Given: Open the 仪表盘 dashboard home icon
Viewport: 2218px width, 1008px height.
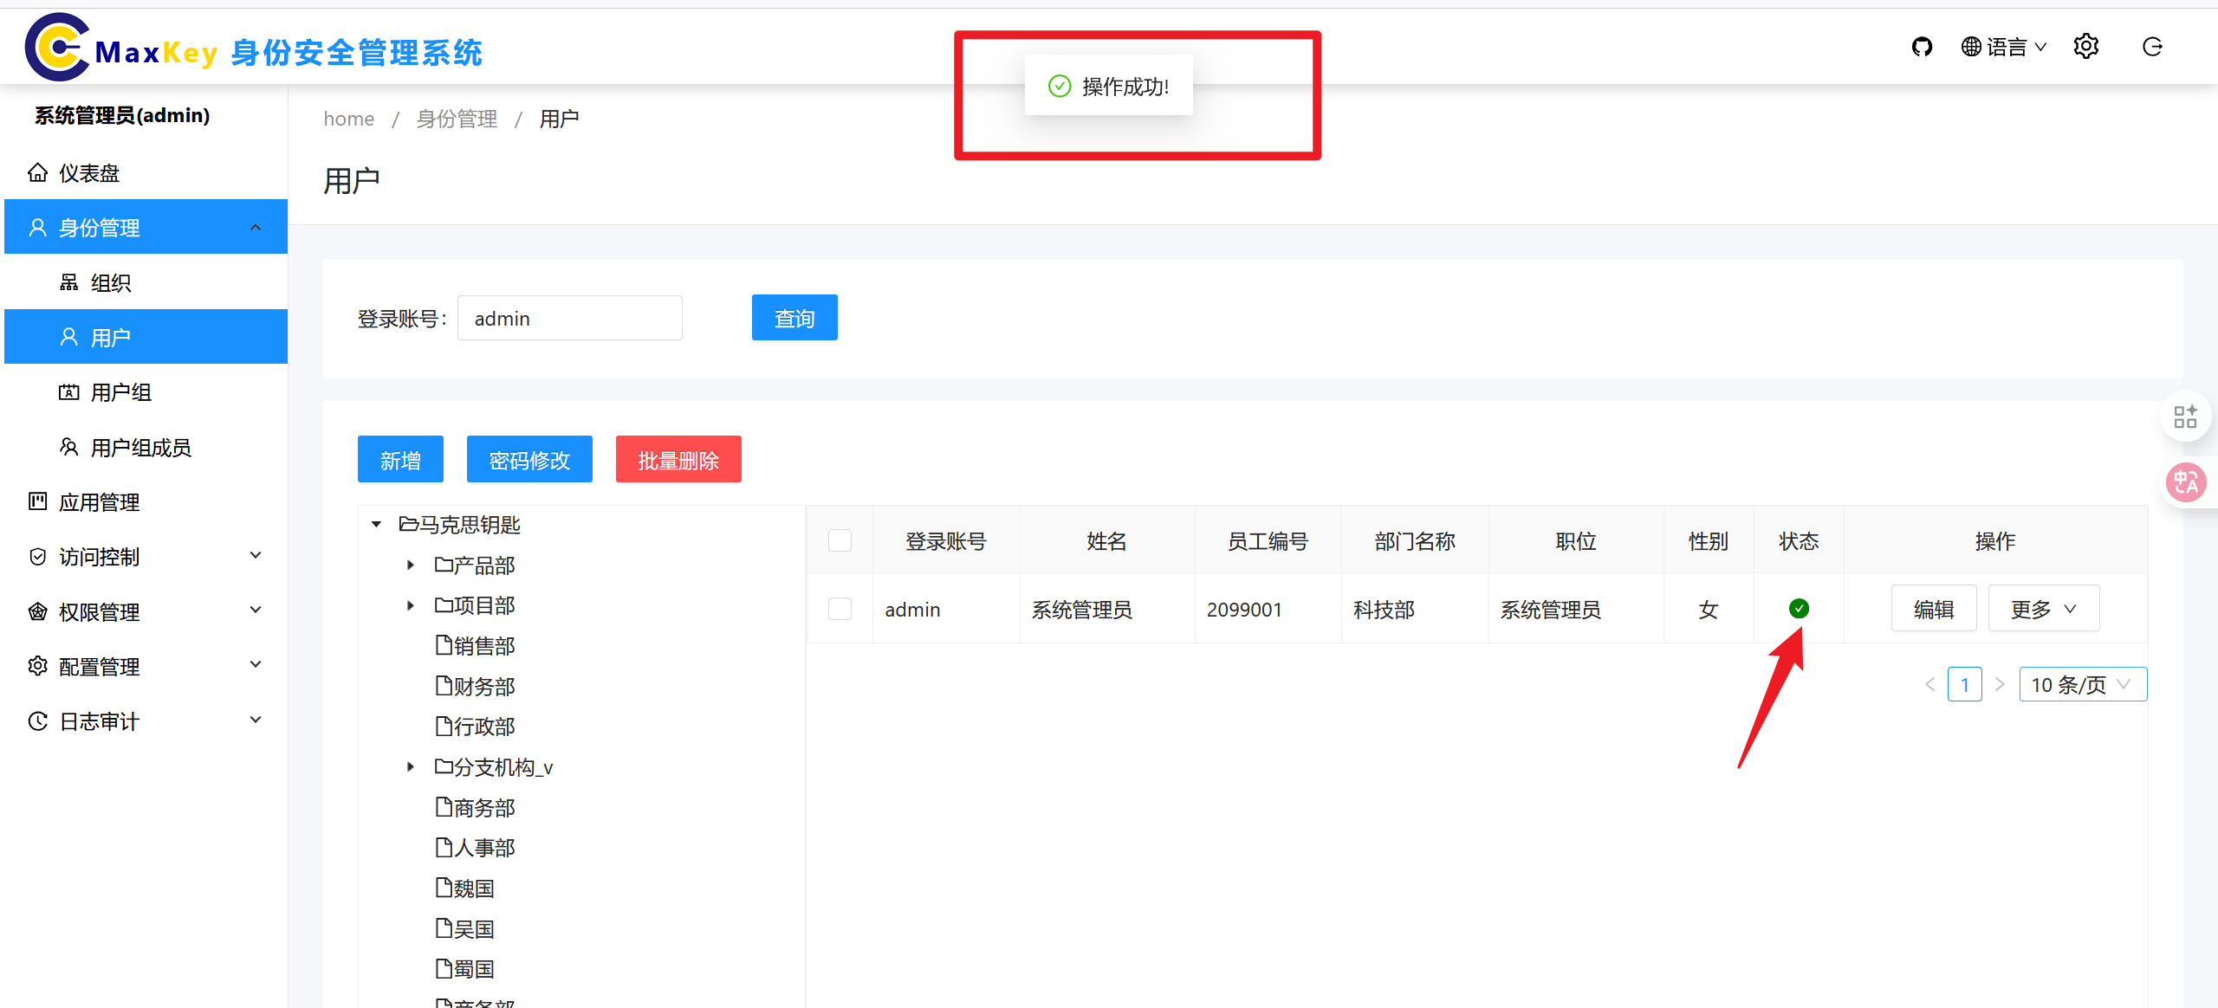Looking at the screenshot, I should click(x=37, y=173).
